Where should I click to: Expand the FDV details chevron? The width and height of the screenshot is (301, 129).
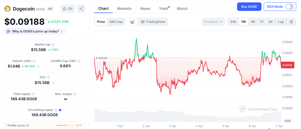(x=53, y=83)
